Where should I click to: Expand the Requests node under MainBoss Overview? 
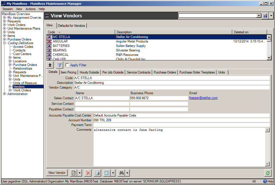pyautogui.click(x=4, y=21)
